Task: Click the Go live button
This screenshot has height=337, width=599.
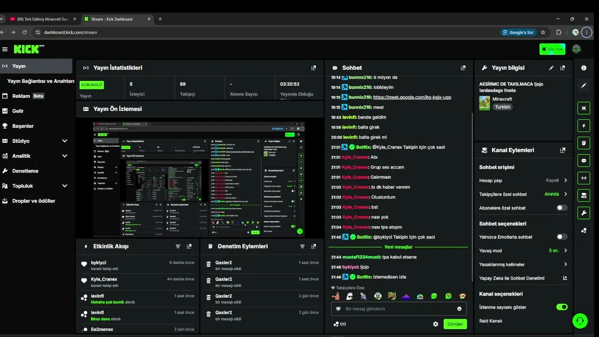Action: [x=552, y=49]
